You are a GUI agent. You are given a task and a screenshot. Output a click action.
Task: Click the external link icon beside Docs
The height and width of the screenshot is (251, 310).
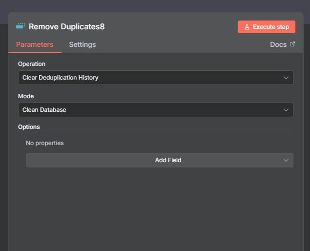292,44
